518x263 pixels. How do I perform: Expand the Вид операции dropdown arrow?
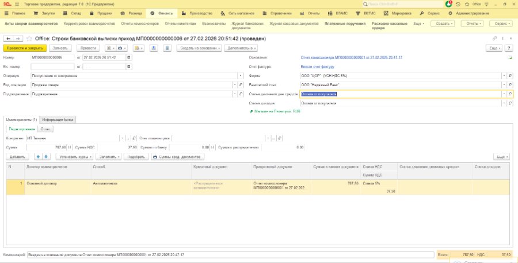(x=235, y=85)
